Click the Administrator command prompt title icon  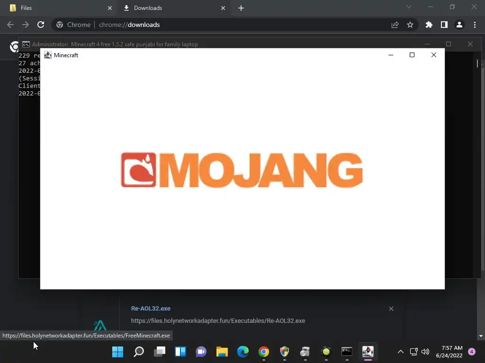pos(26,44)
